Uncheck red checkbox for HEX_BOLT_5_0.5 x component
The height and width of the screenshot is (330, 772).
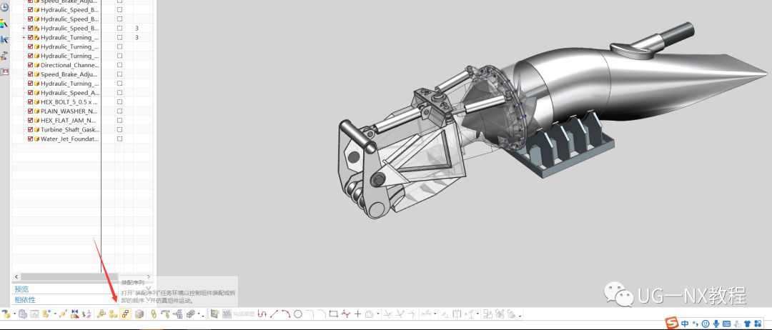click(31, 102)
